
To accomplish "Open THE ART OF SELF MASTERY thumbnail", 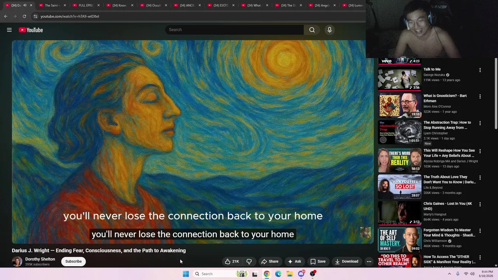I will (400, 240).
